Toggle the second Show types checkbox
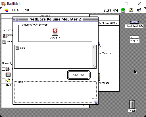 4,75
